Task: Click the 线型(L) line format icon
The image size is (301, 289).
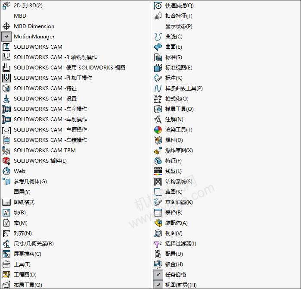Action: 158,171
